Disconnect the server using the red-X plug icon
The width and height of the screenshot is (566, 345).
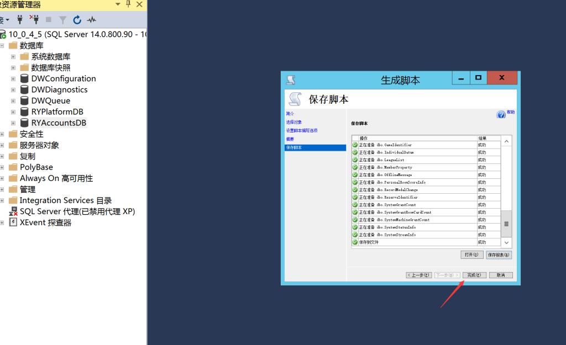(35, 20)
